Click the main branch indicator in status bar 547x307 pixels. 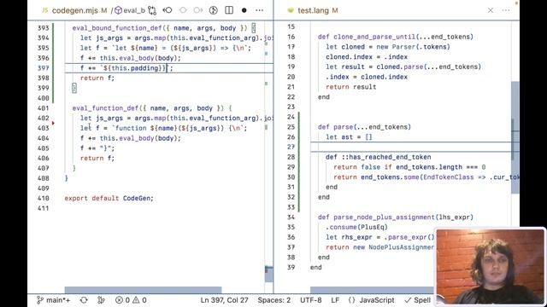coord(53,300)
